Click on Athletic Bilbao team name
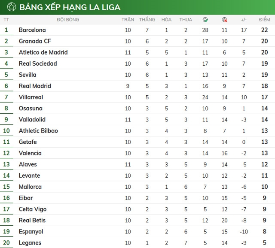The image size is (275, 248). coord(38,130)
